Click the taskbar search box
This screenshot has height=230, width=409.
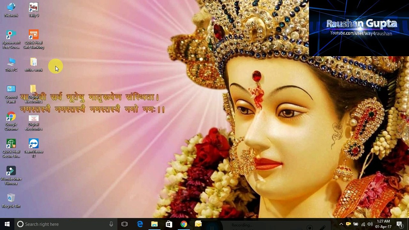66,224
